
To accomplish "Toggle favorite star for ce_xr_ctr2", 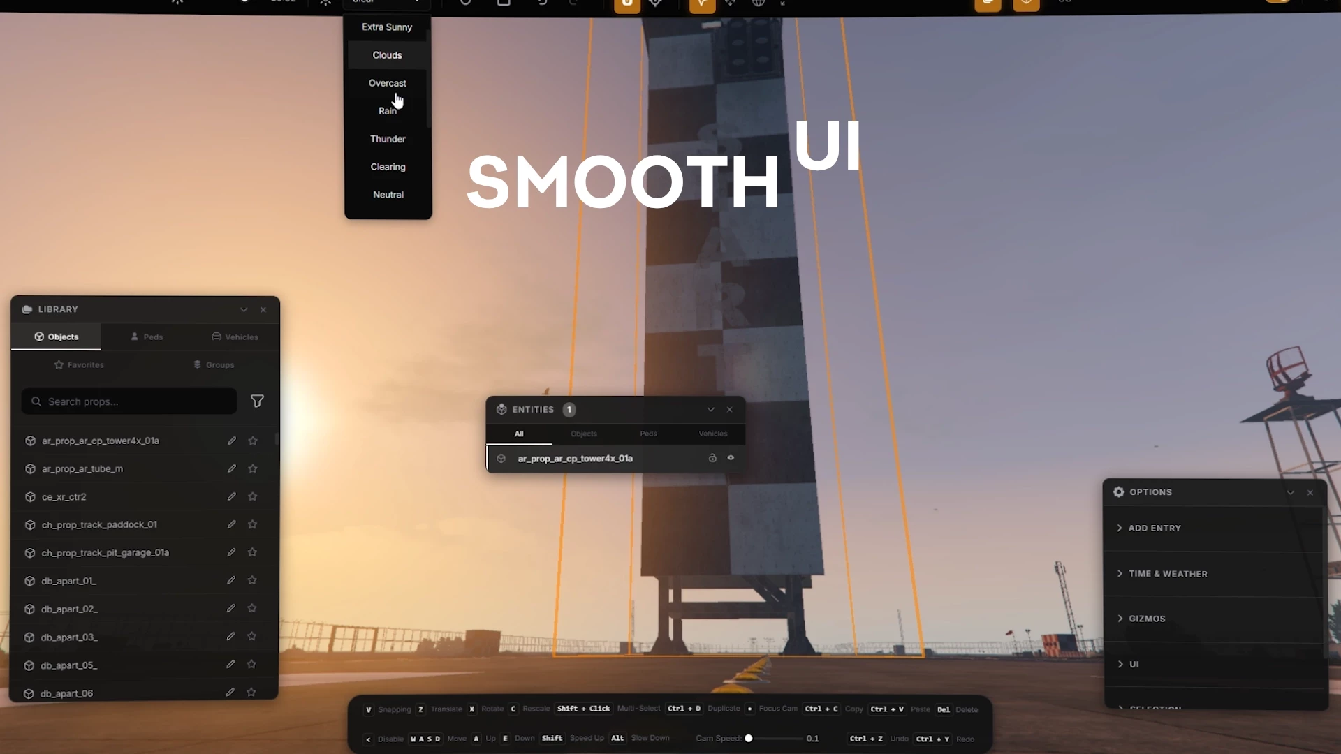I will (x=253, y=496).
